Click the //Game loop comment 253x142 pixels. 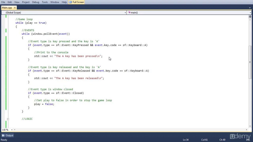point(24,19)
